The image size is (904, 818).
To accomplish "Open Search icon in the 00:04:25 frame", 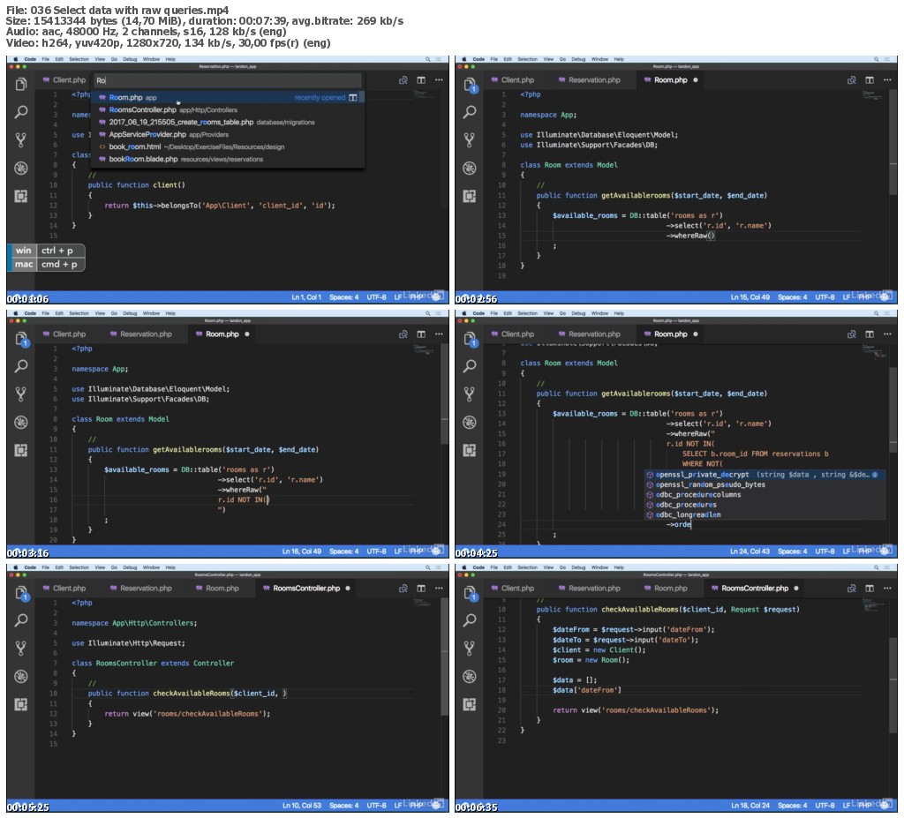I will [470, 366].
